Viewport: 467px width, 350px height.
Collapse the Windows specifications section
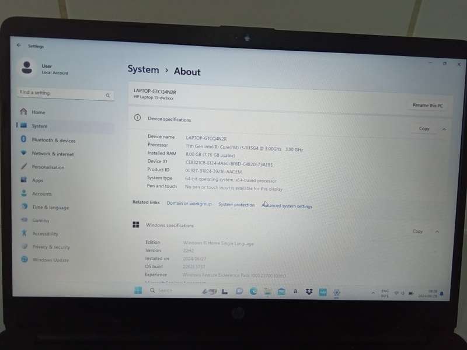[x=437, y=232]
